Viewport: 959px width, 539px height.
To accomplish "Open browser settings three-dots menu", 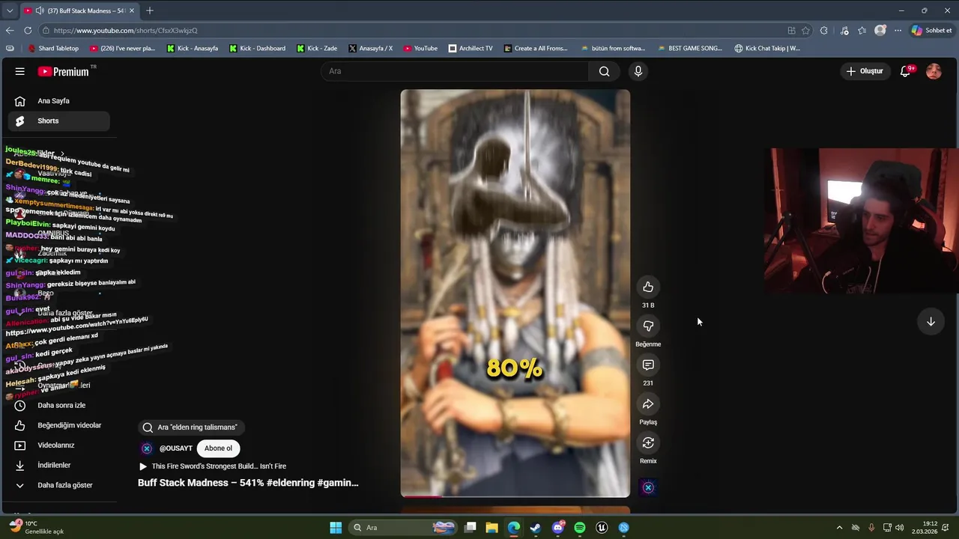I will [898, 31].
